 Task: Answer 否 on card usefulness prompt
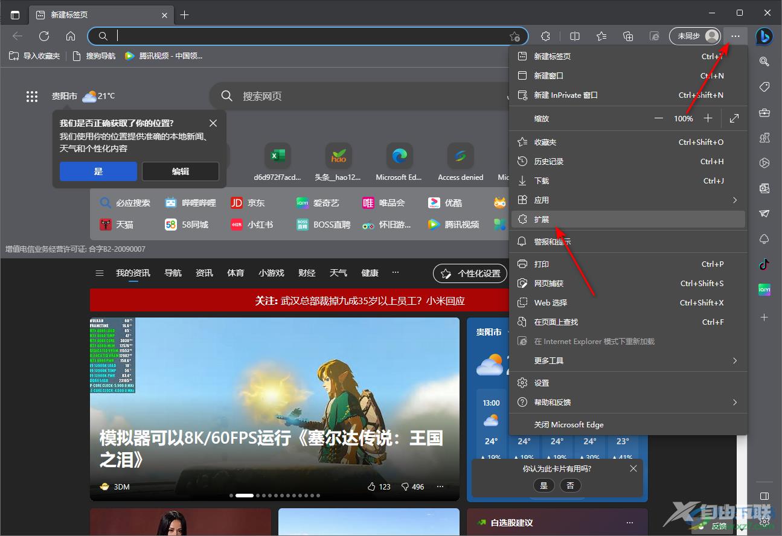coord(571,485)
